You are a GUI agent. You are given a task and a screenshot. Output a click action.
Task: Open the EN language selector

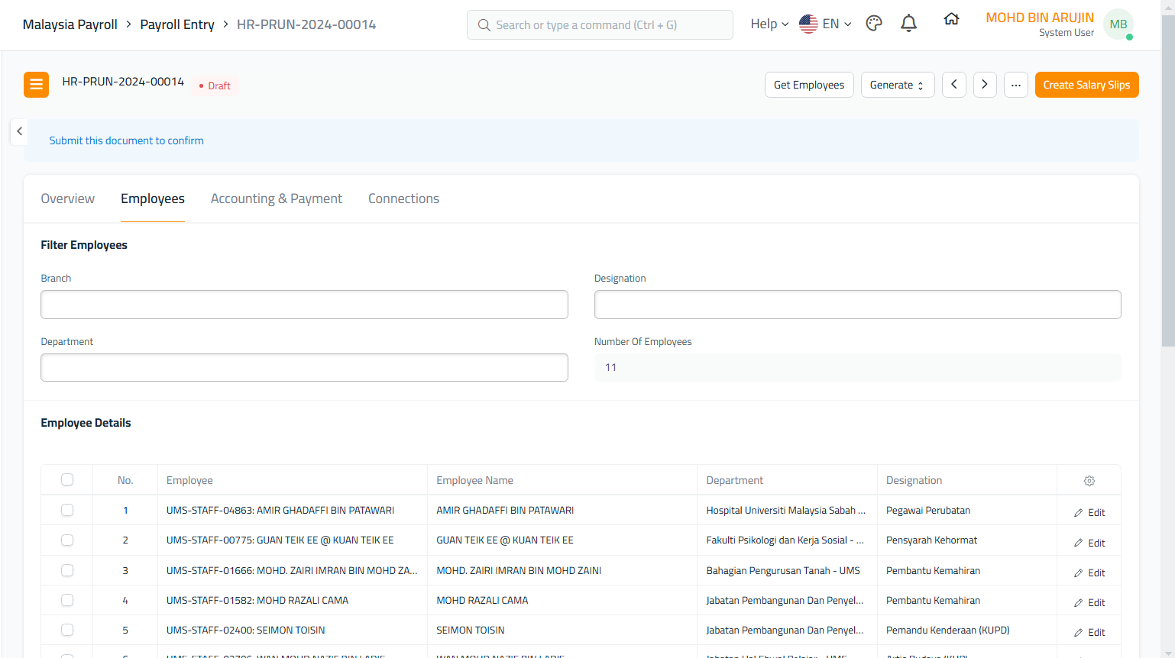pyautogui.click(x=825, y=24)
